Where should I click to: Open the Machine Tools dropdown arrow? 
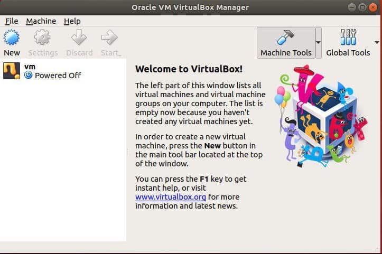318,43
